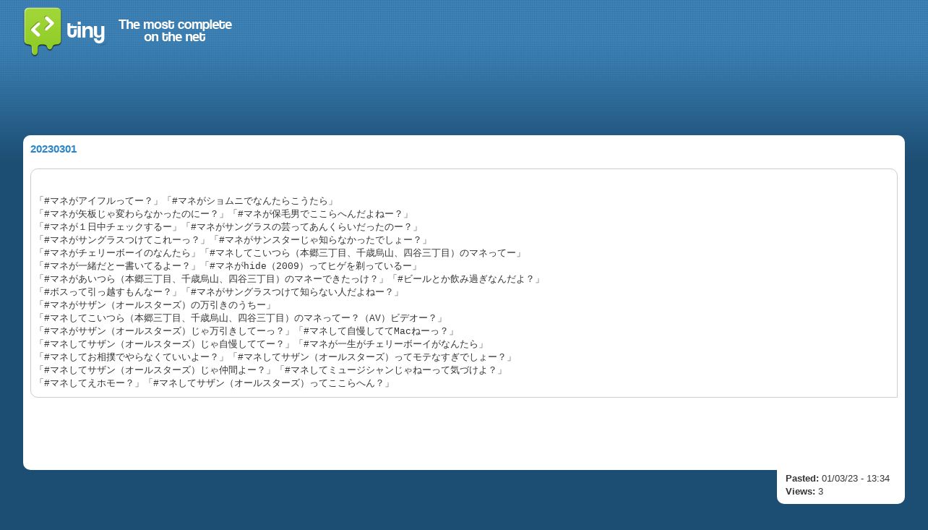Image resolution: width=928 pixels, height=530 pixels.
Task: Click the line starting '#マネがサングラスつけてこれーっ？'
Action: 233,240
